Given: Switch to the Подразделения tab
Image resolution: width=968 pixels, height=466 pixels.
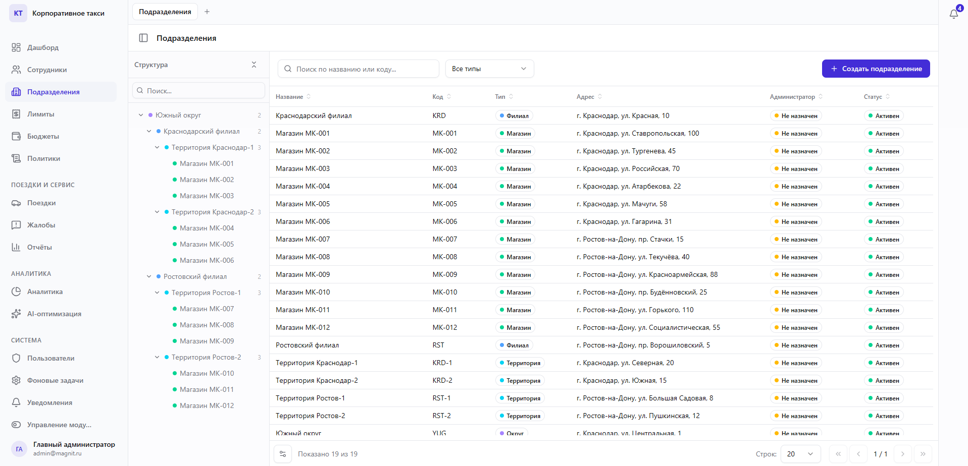Looking at the screenshot, I should pos(165,12).
